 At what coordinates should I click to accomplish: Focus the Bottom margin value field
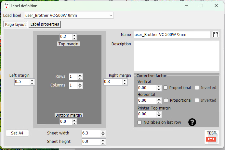click(66, 121)
